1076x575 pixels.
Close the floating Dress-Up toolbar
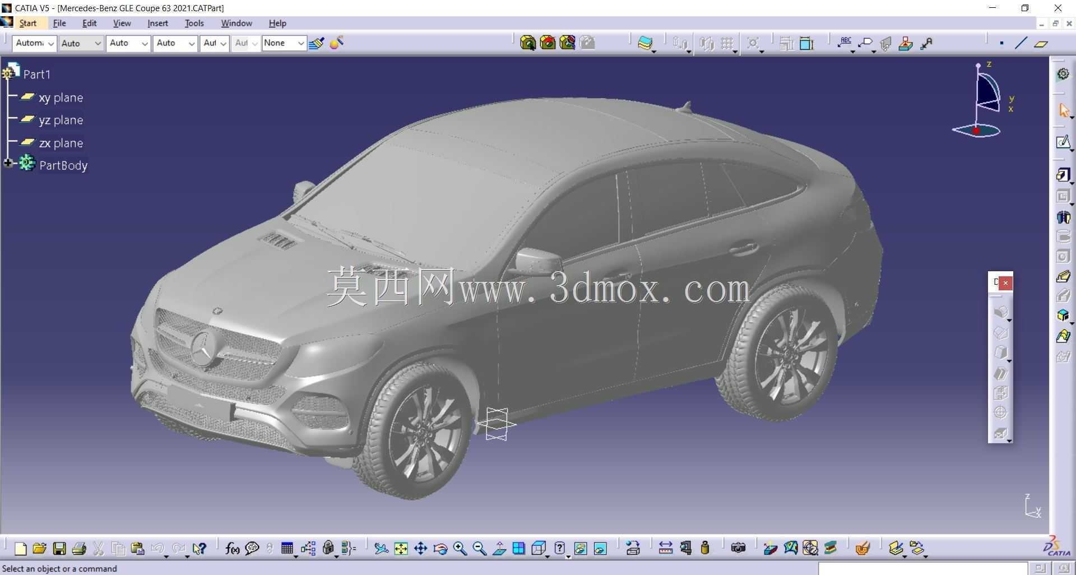[1005, 283]
